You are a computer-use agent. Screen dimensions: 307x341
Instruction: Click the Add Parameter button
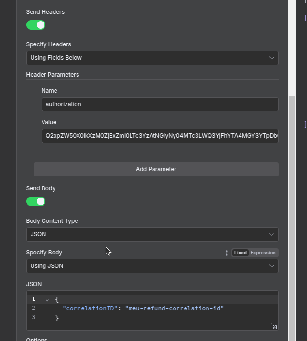coord(156,169)
